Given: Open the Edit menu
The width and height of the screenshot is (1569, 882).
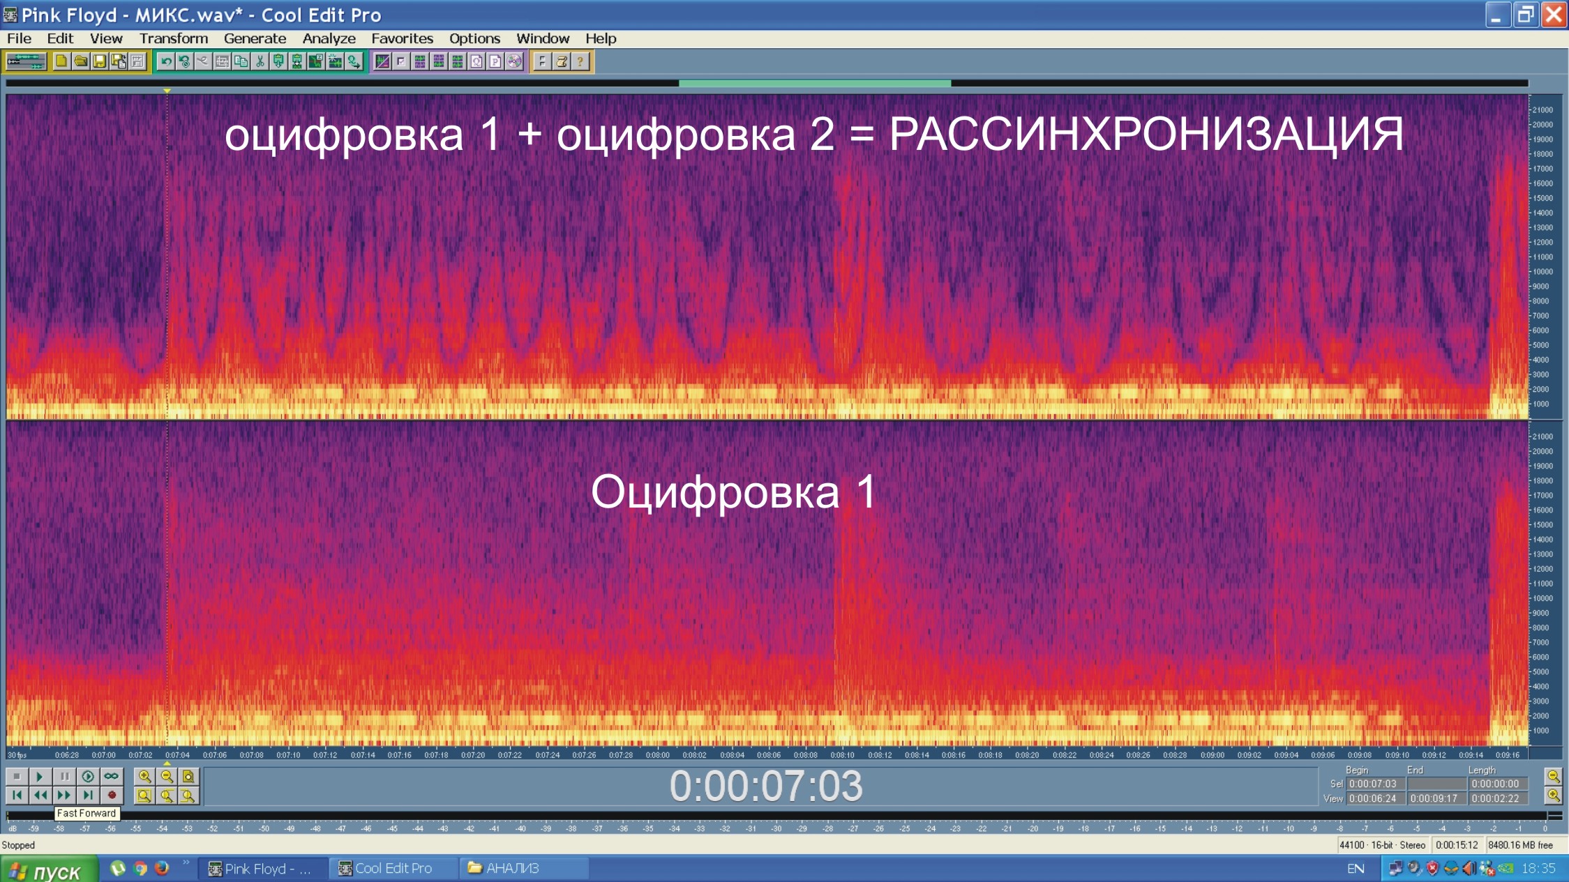Looking at the screenshot, I should pyautogui.click(x=60, y=38).
